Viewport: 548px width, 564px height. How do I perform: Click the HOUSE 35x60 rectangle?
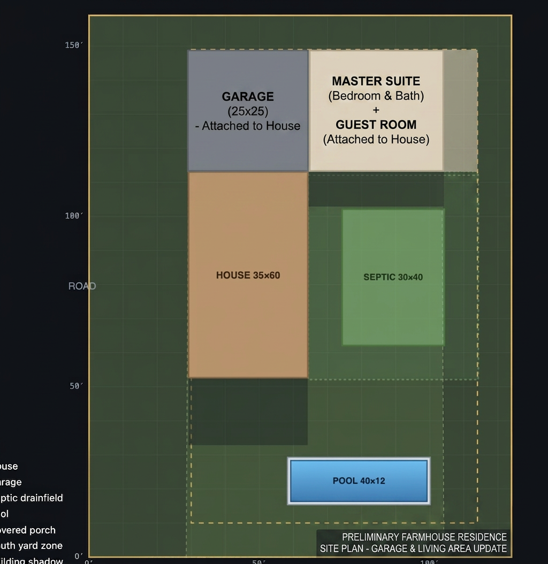pos(248,275)
